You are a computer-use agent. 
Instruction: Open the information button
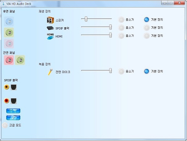(x=13, y=118)
